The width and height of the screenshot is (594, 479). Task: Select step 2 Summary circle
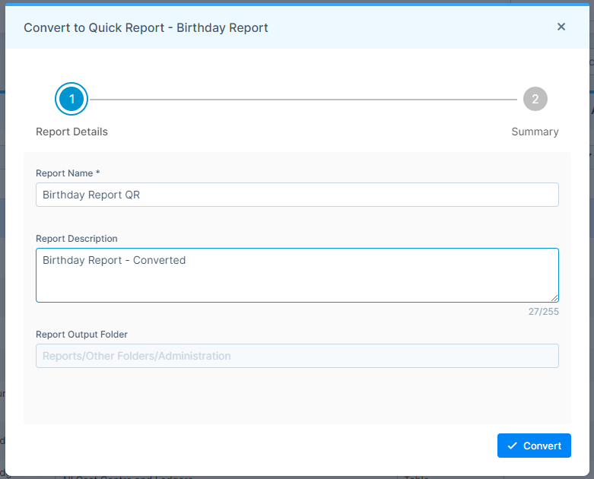pyautogui.click(x=535, y=99)
